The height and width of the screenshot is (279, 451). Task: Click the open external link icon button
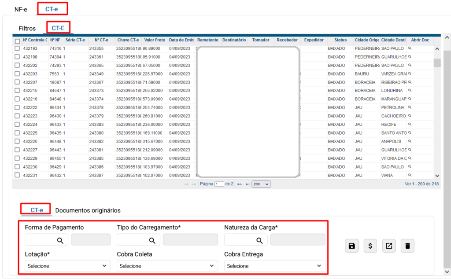(388, 246)
